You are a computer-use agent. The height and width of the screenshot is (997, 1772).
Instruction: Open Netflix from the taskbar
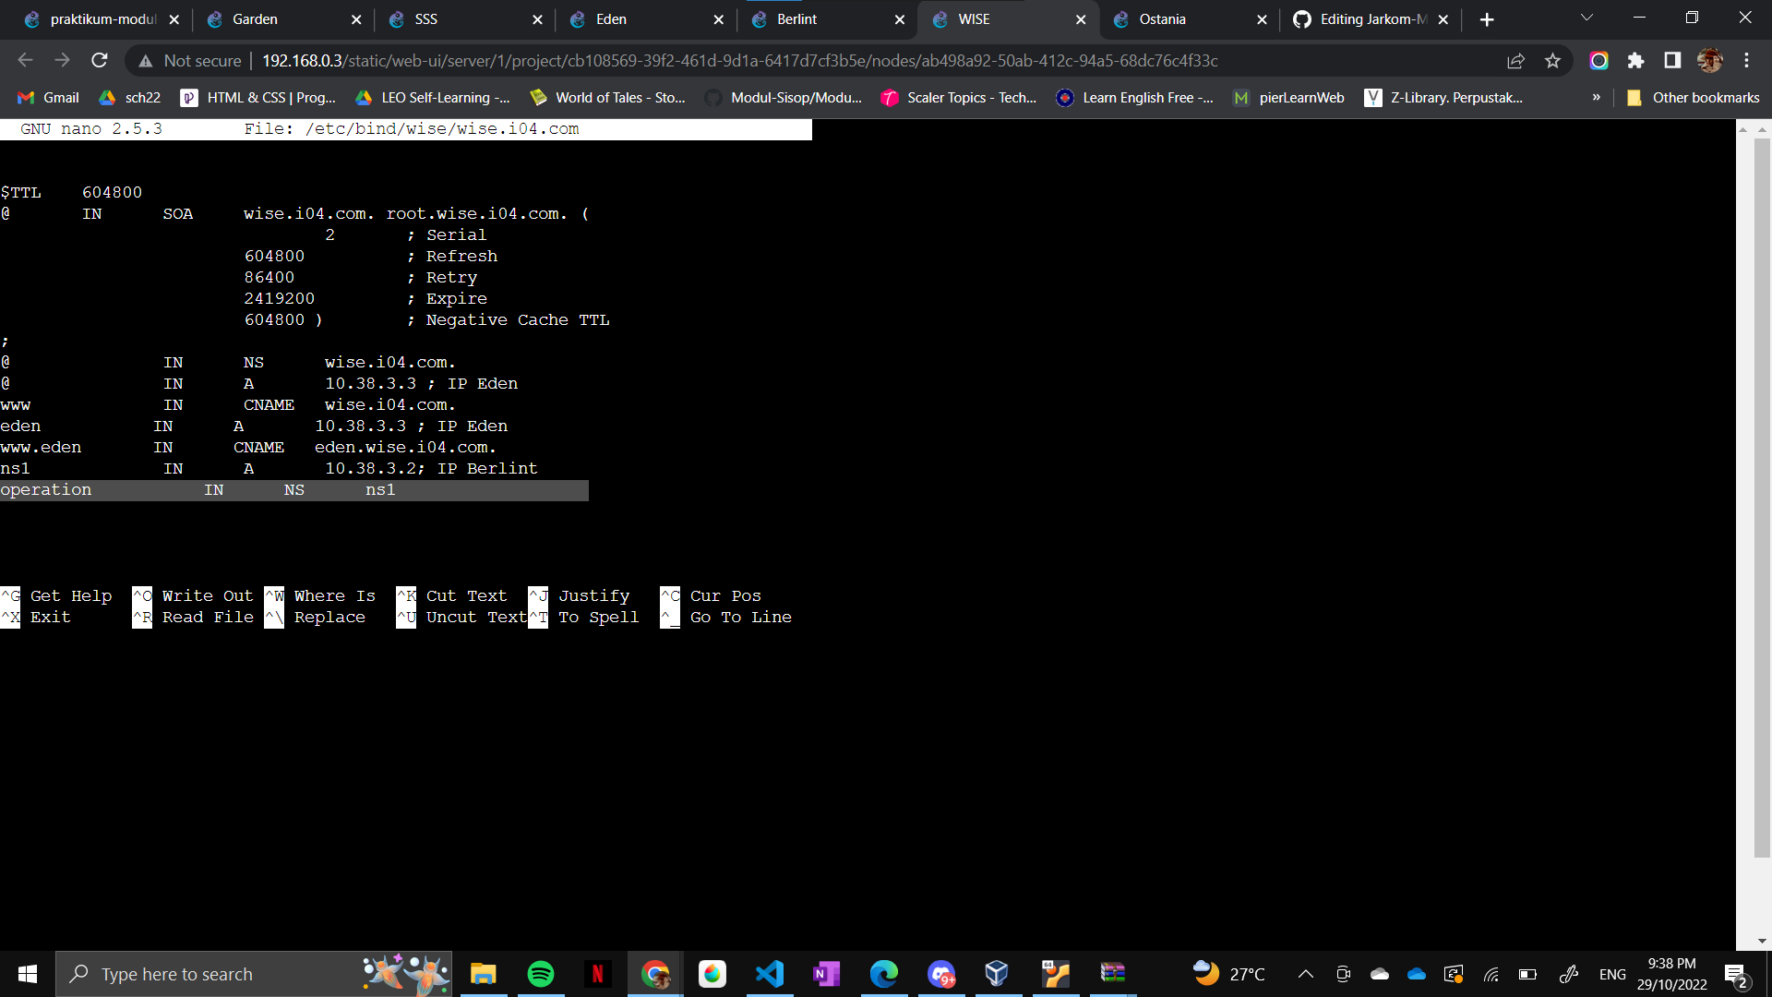click(x=598, y=973)
